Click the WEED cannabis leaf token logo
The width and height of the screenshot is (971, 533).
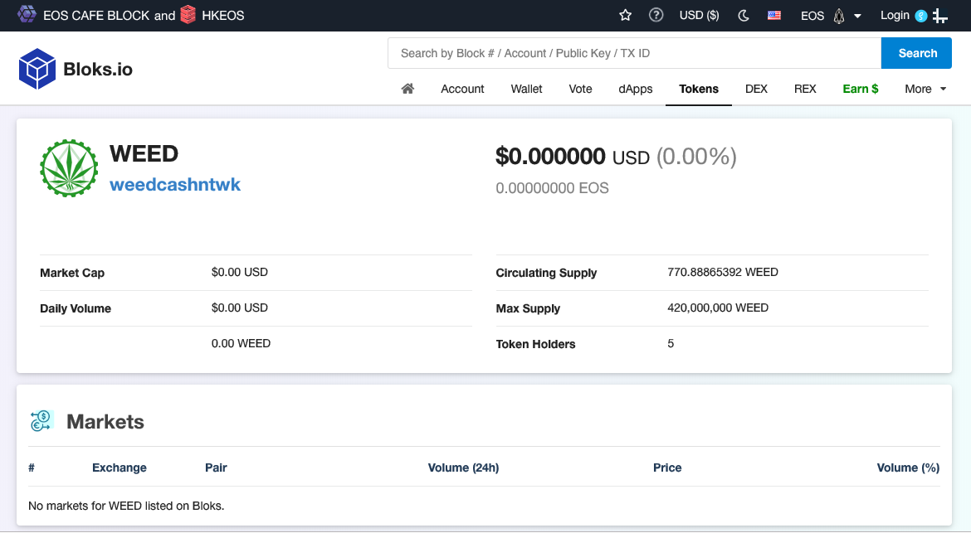[x=69, y=168]
